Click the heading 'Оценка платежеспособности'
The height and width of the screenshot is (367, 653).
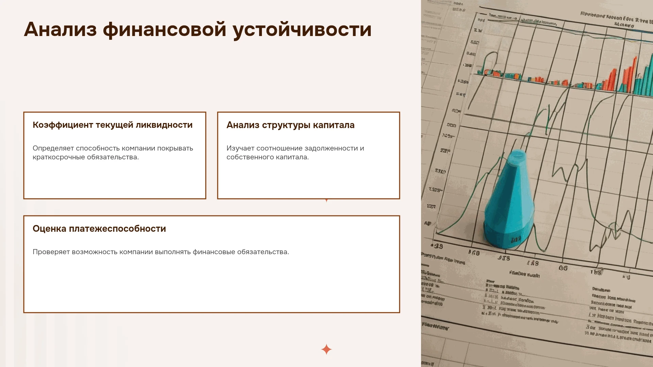[99, 229]
